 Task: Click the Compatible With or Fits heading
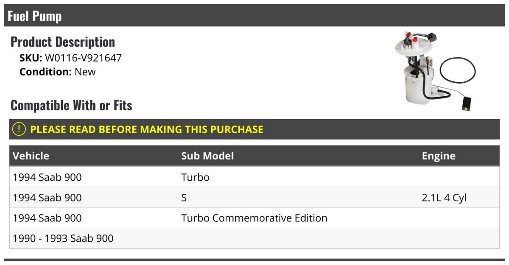point(71,105)
